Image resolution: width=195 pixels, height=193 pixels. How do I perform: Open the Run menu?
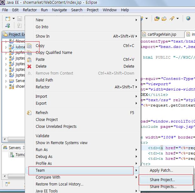pos(44,10)
